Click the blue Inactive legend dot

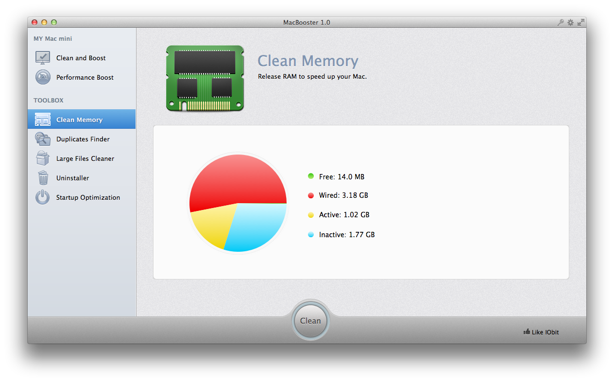click(x=311, y=235)
